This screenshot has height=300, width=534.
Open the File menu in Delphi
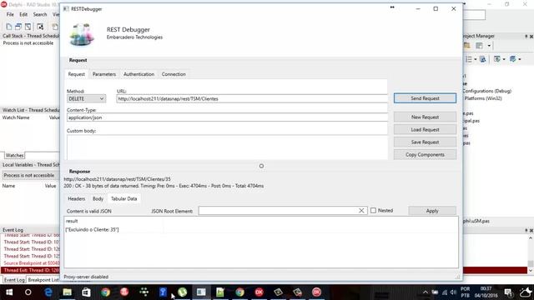coord(10,15)
